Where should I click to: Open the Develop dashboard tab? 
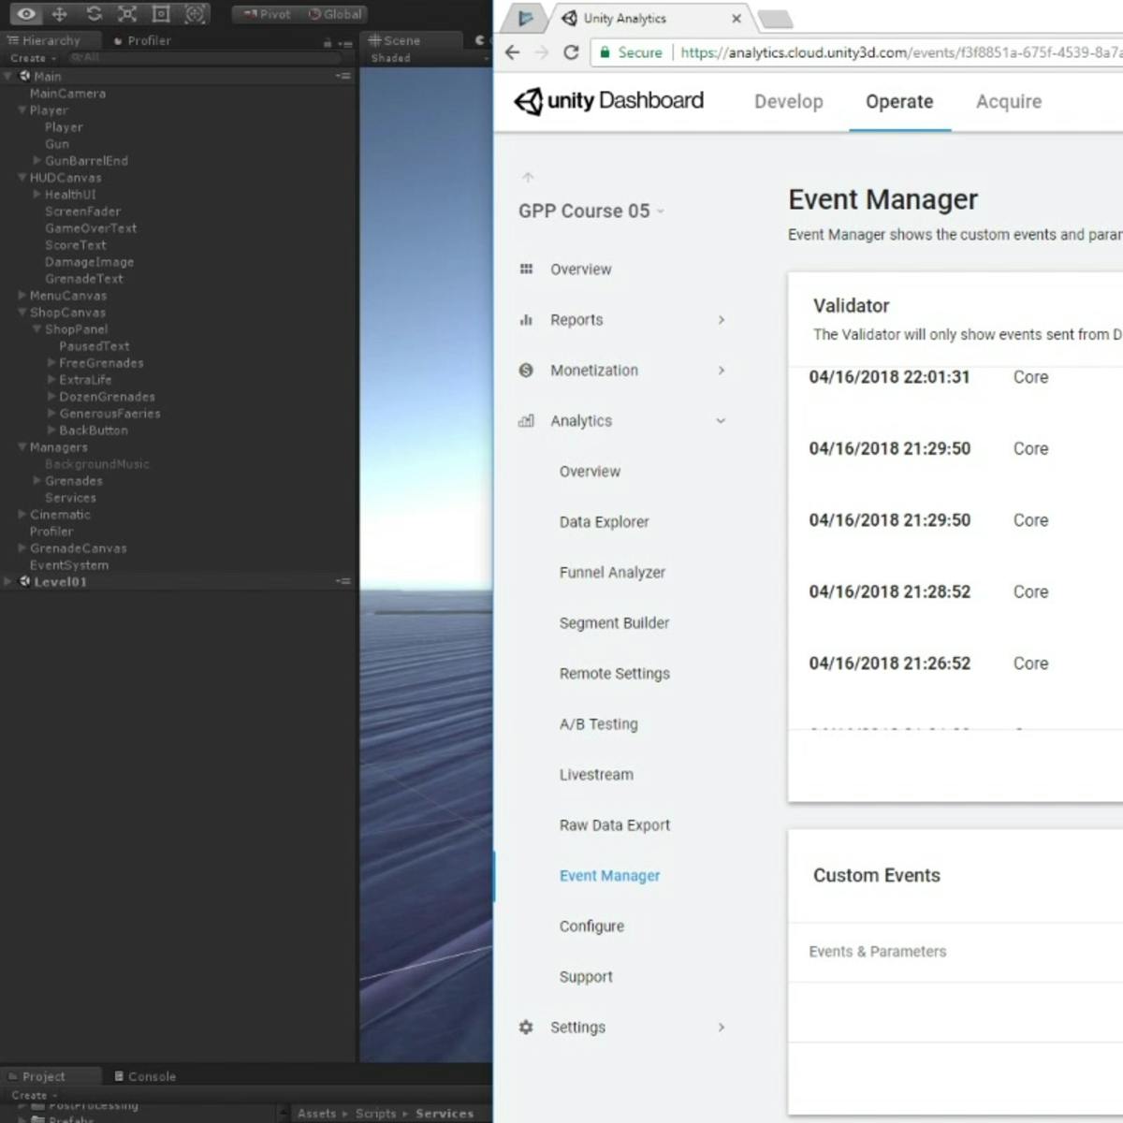(789, 101)
